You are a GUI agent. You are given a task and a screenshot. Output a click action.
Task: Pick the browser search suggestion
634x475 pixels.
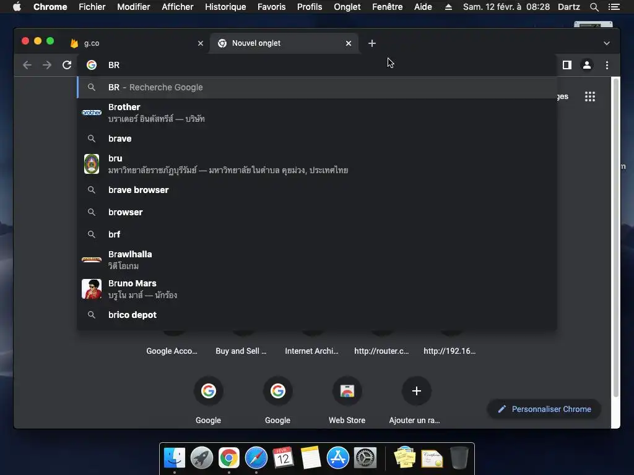(317, 212)
